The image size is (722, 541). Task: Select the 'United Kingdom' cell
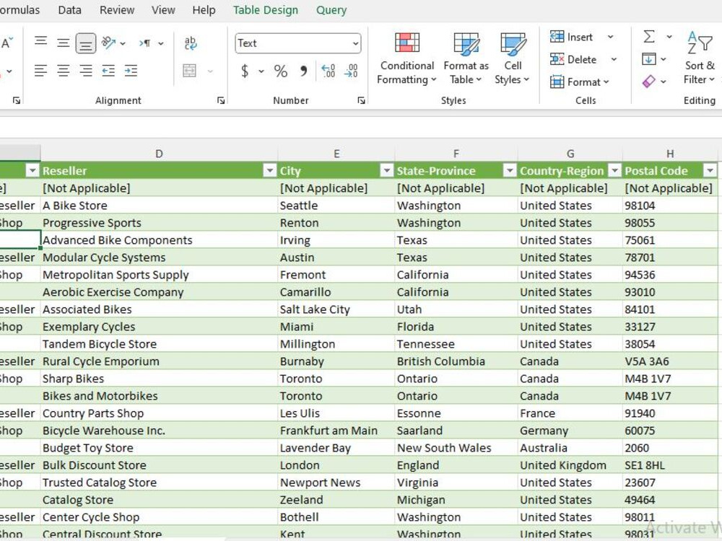(x=570, y=465)
